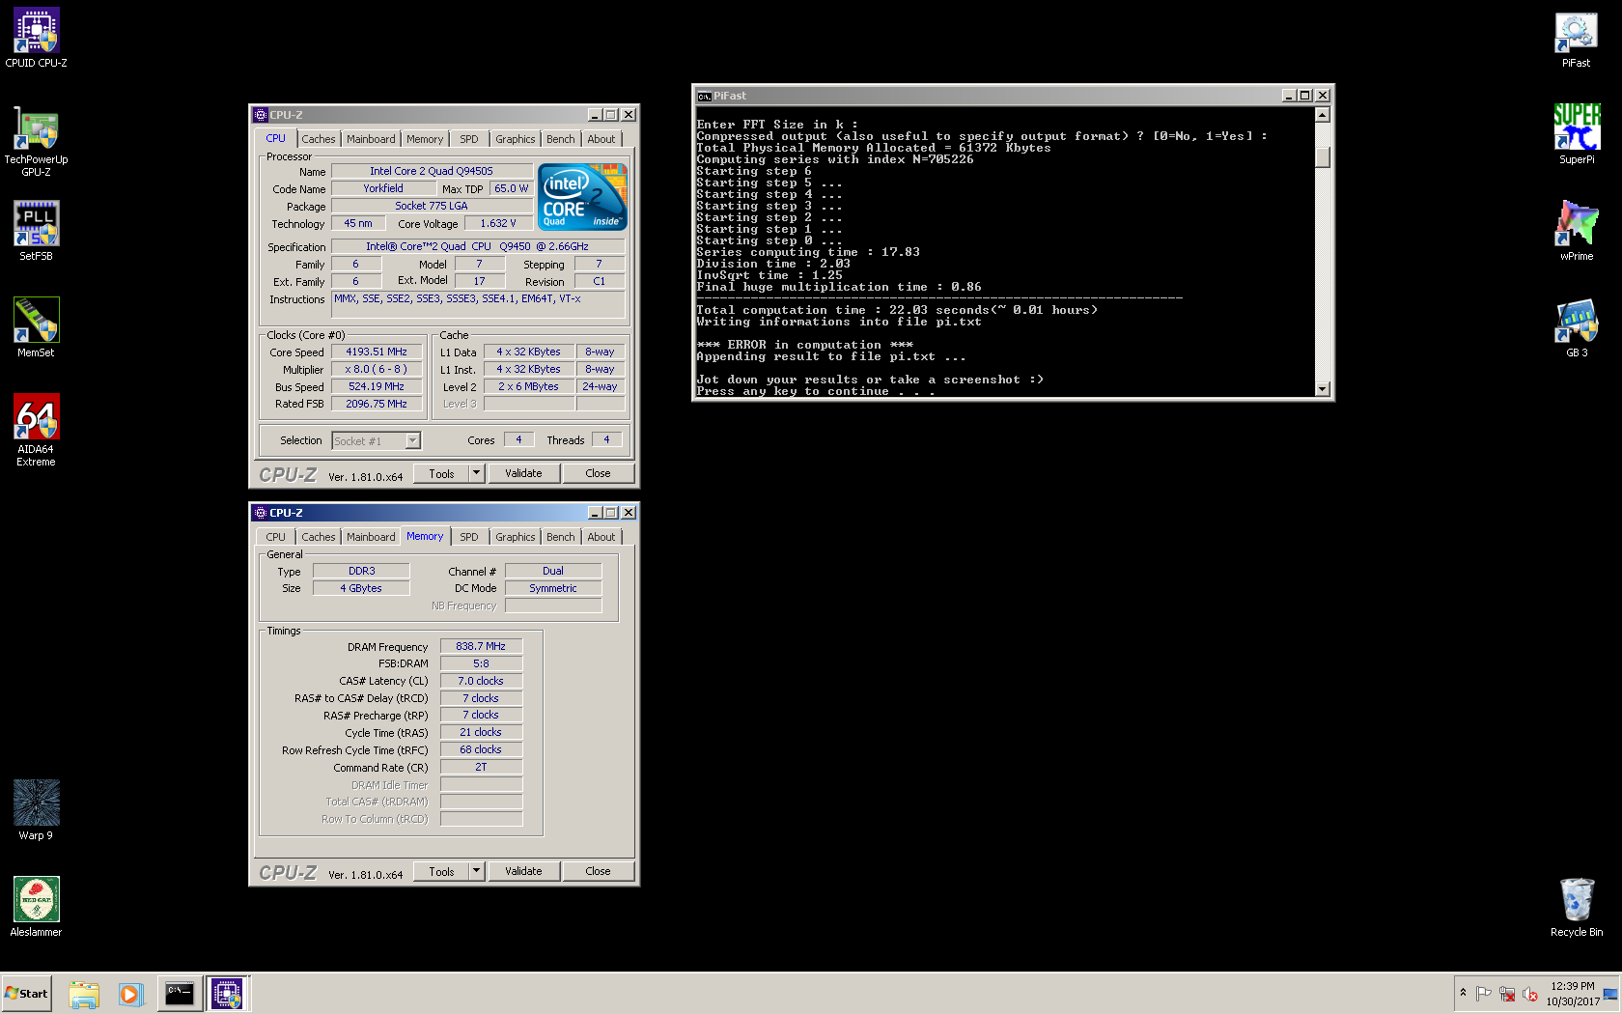Select the Aleslammer desktop icon
Image resolution: width=1622 pixels, height=1014 pixels.
click(x=36, y=908)
